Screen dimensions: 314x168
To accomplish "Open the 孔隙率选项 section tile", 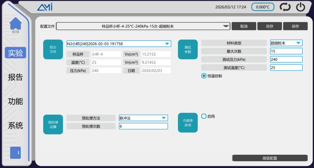I will 188,123.
